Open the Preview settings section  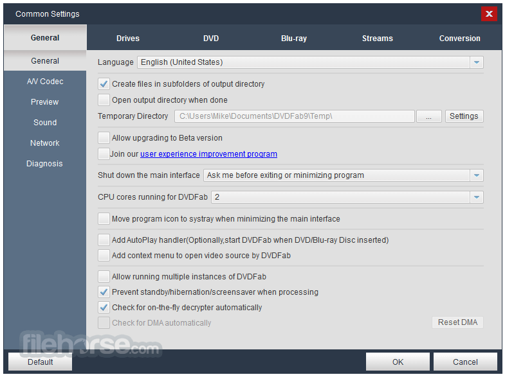point(45,102)
